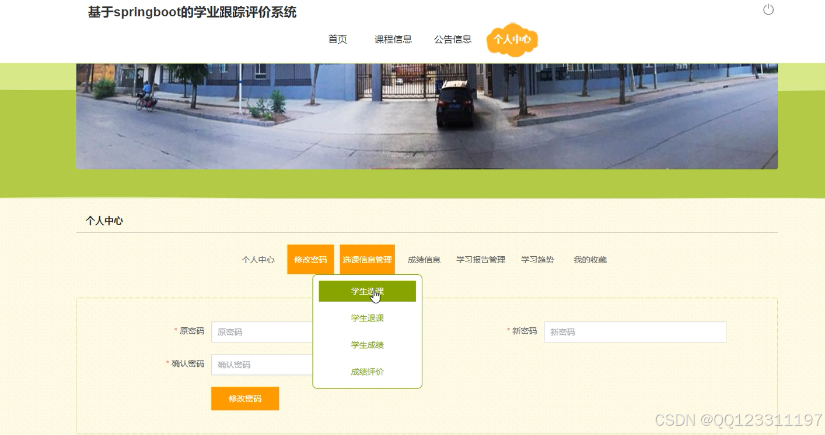The image size is (825, 435).
Task: Expand the 选课信息管理 menu
Action: [367, 259]
